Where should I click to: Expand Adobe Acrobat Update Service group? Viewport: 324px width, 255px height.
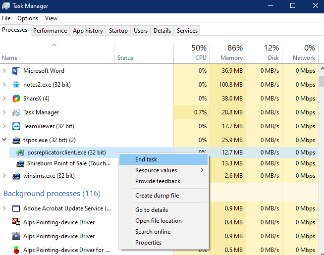click(4, 208)
